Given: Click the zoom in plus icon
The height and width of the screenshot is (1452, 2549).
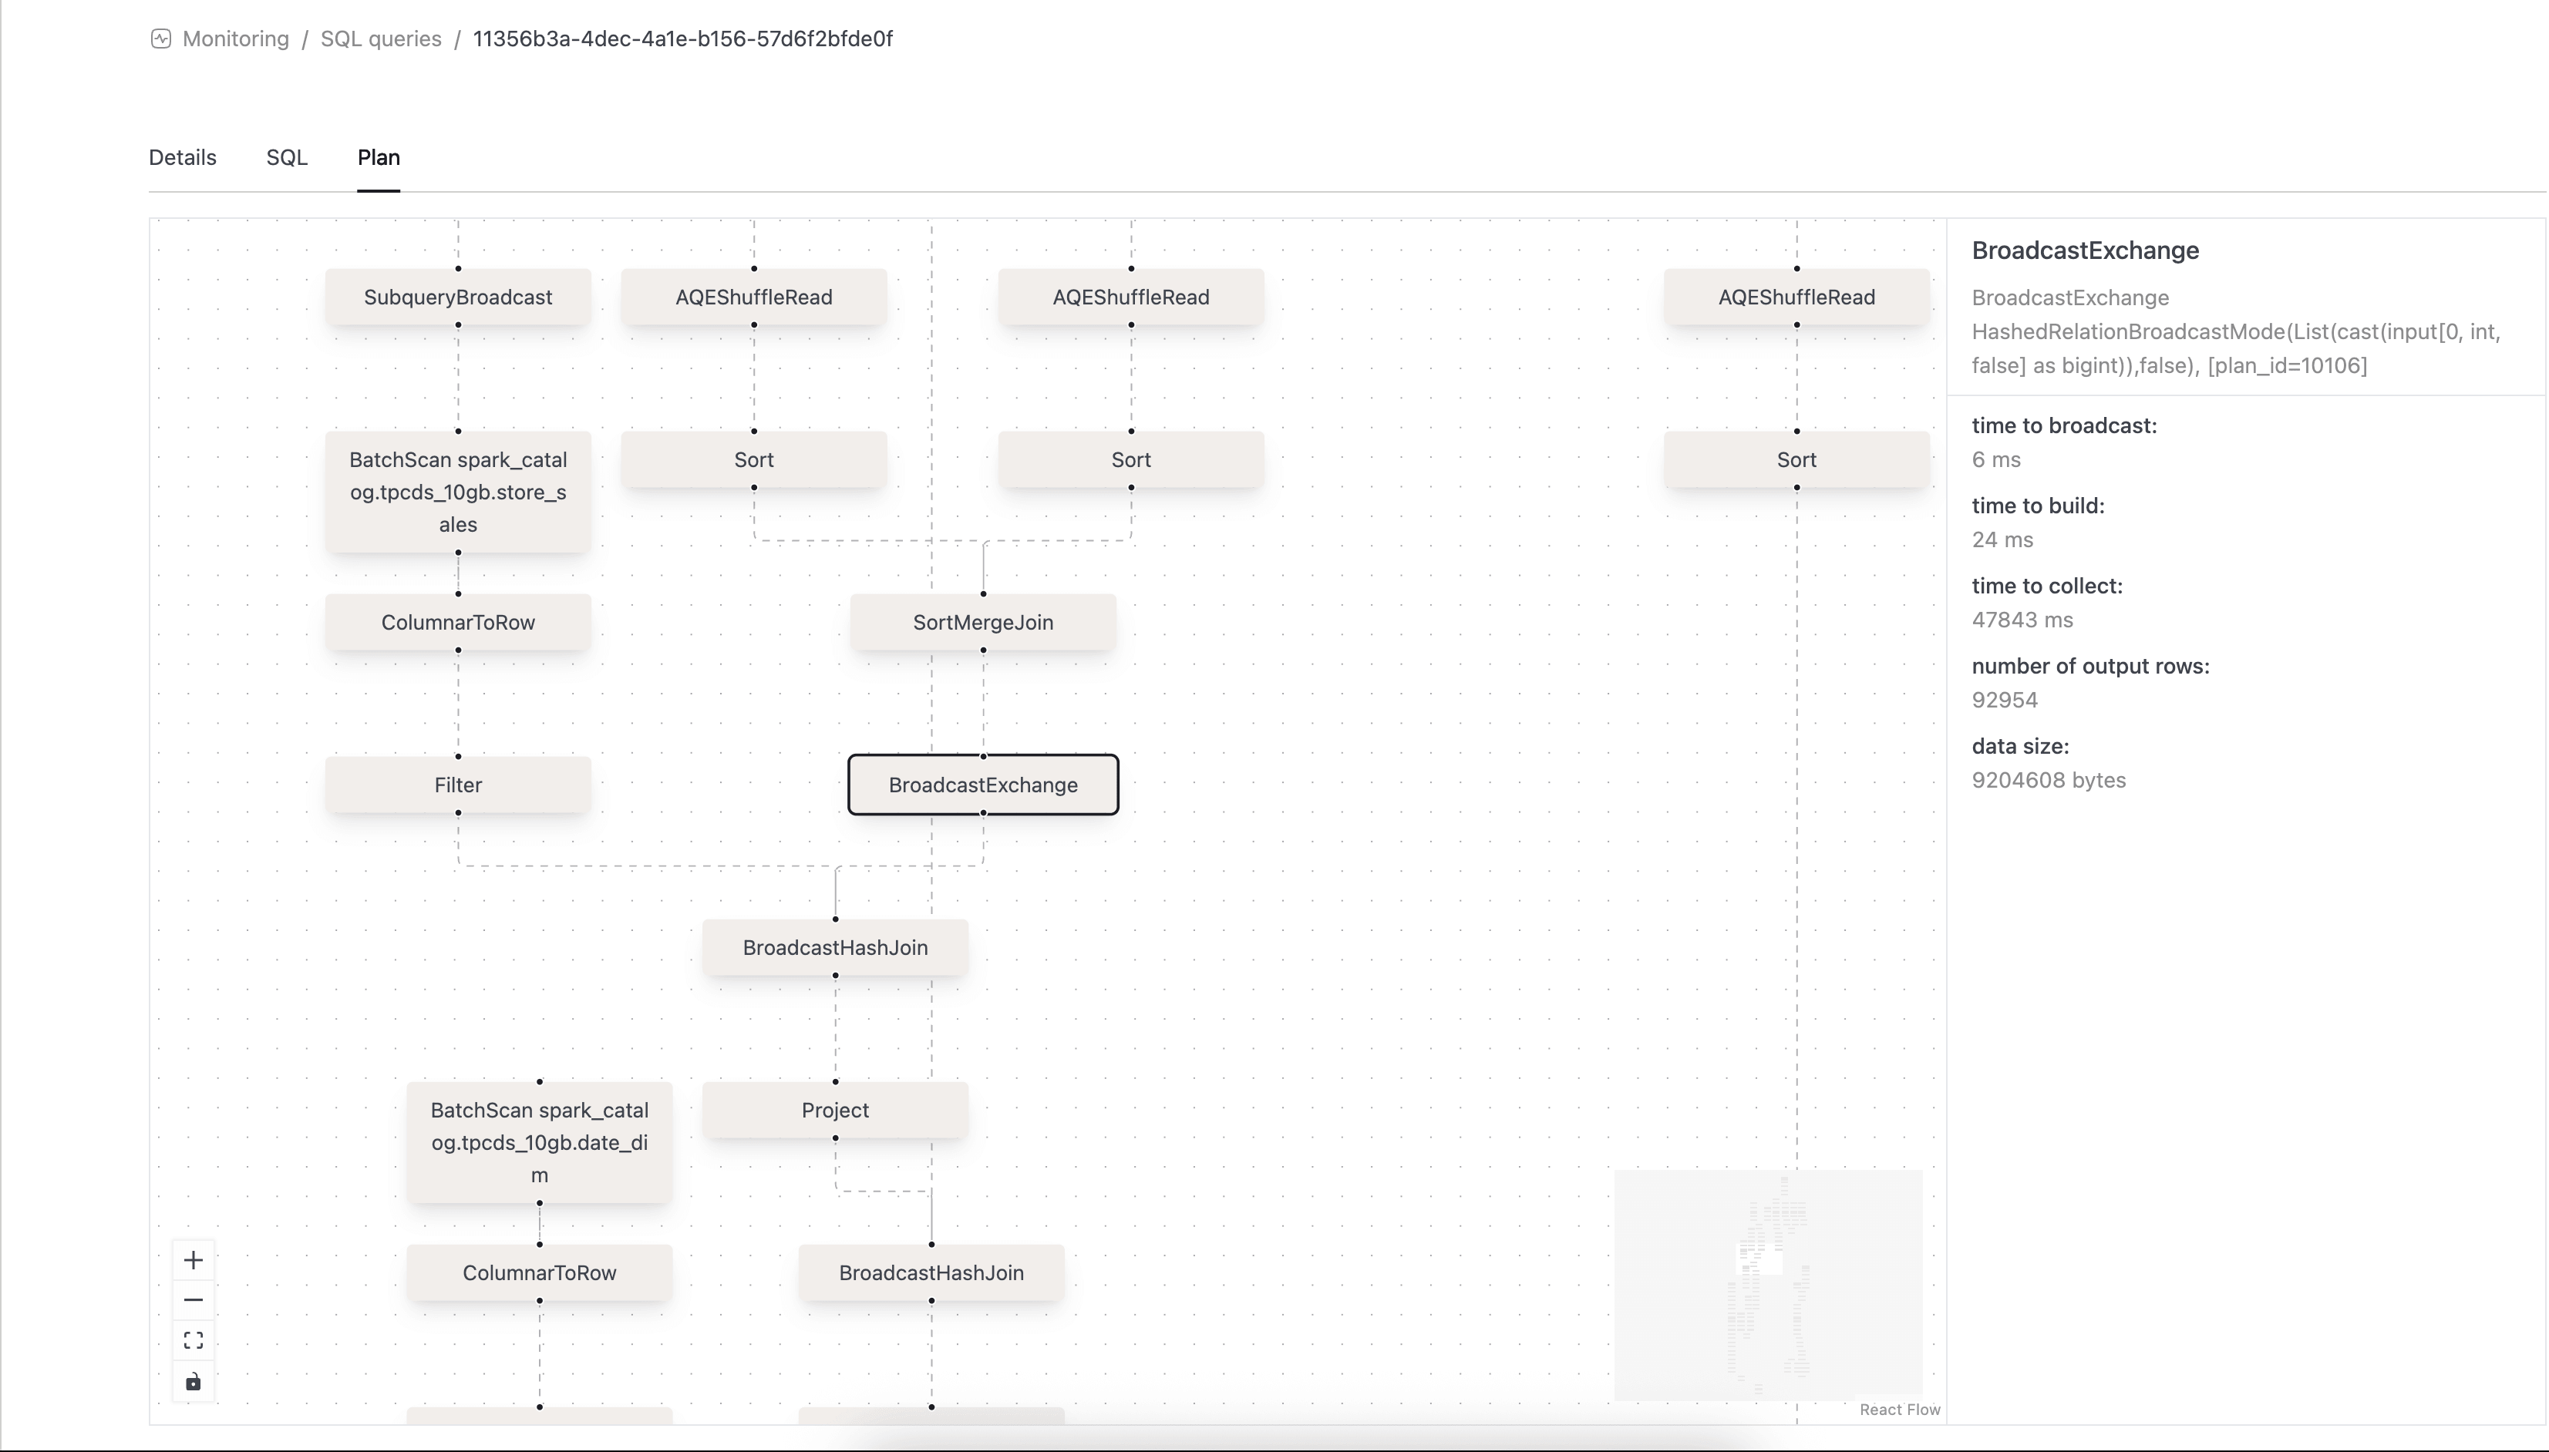Looking at the screenshot, I should point(194,1261).
